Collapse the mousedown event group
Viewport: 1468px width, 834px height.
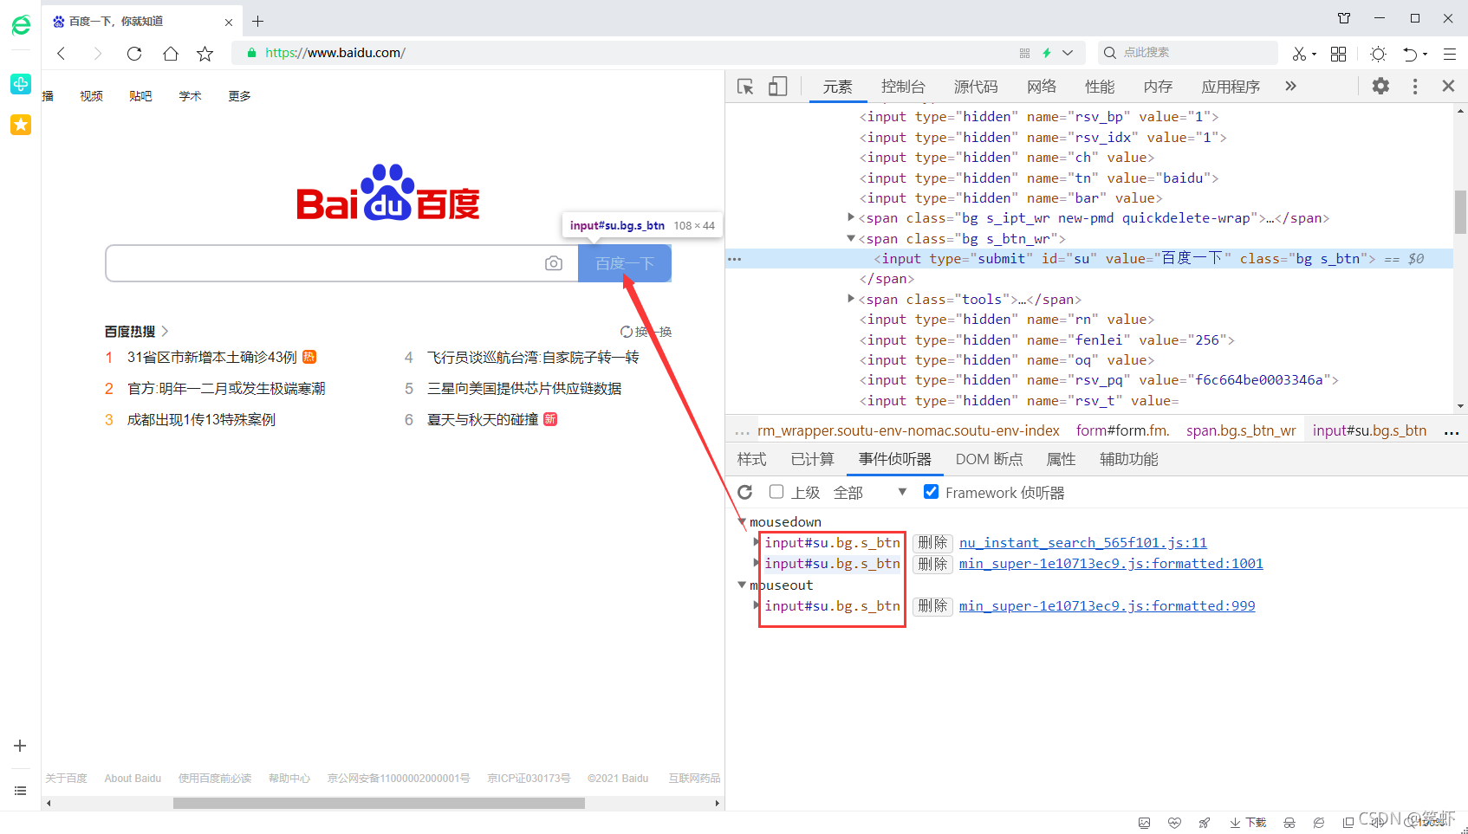tap(742, 521)
